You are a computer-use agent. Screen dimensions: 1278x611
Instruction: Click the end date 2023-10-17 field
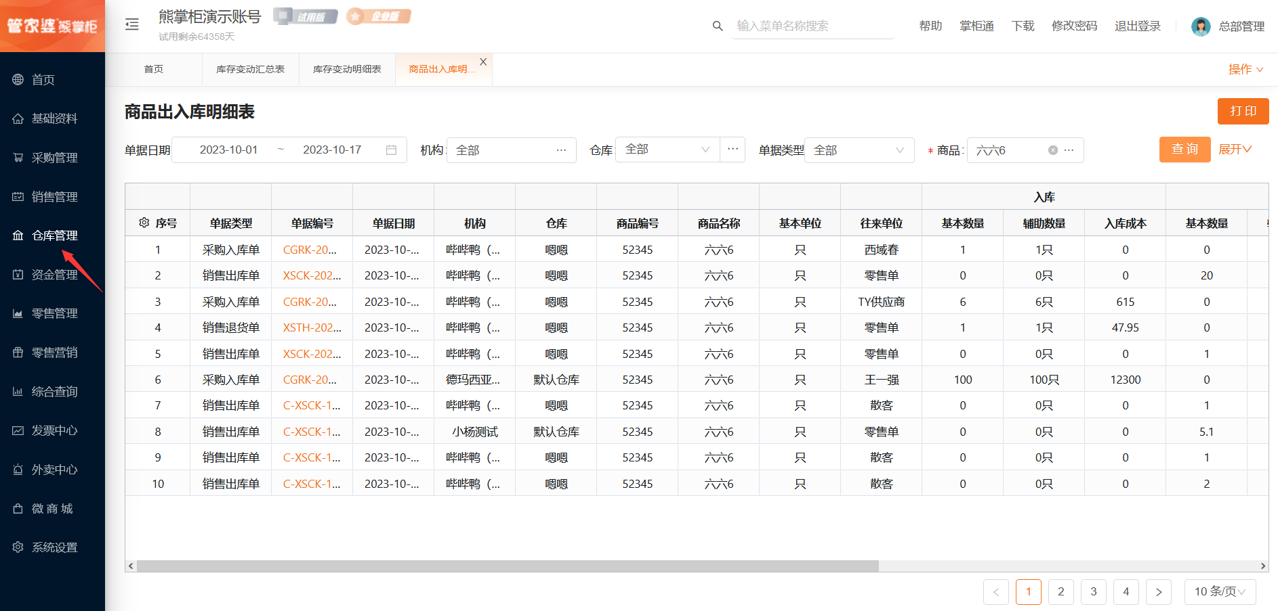click(332, 150)
